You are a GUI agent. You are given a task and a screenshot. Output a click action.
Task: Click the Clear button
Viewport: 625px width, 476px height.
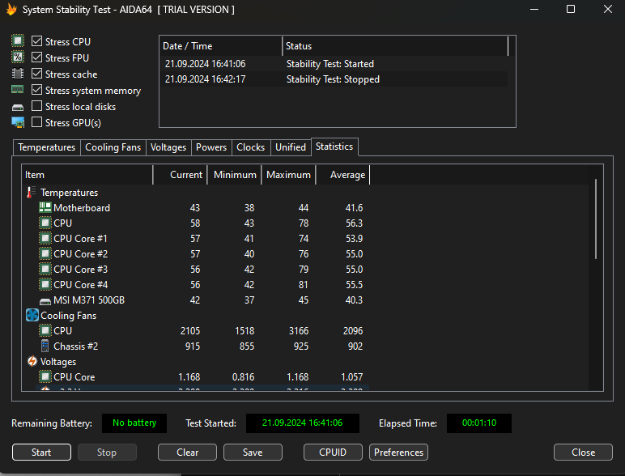tap(187, 452)
